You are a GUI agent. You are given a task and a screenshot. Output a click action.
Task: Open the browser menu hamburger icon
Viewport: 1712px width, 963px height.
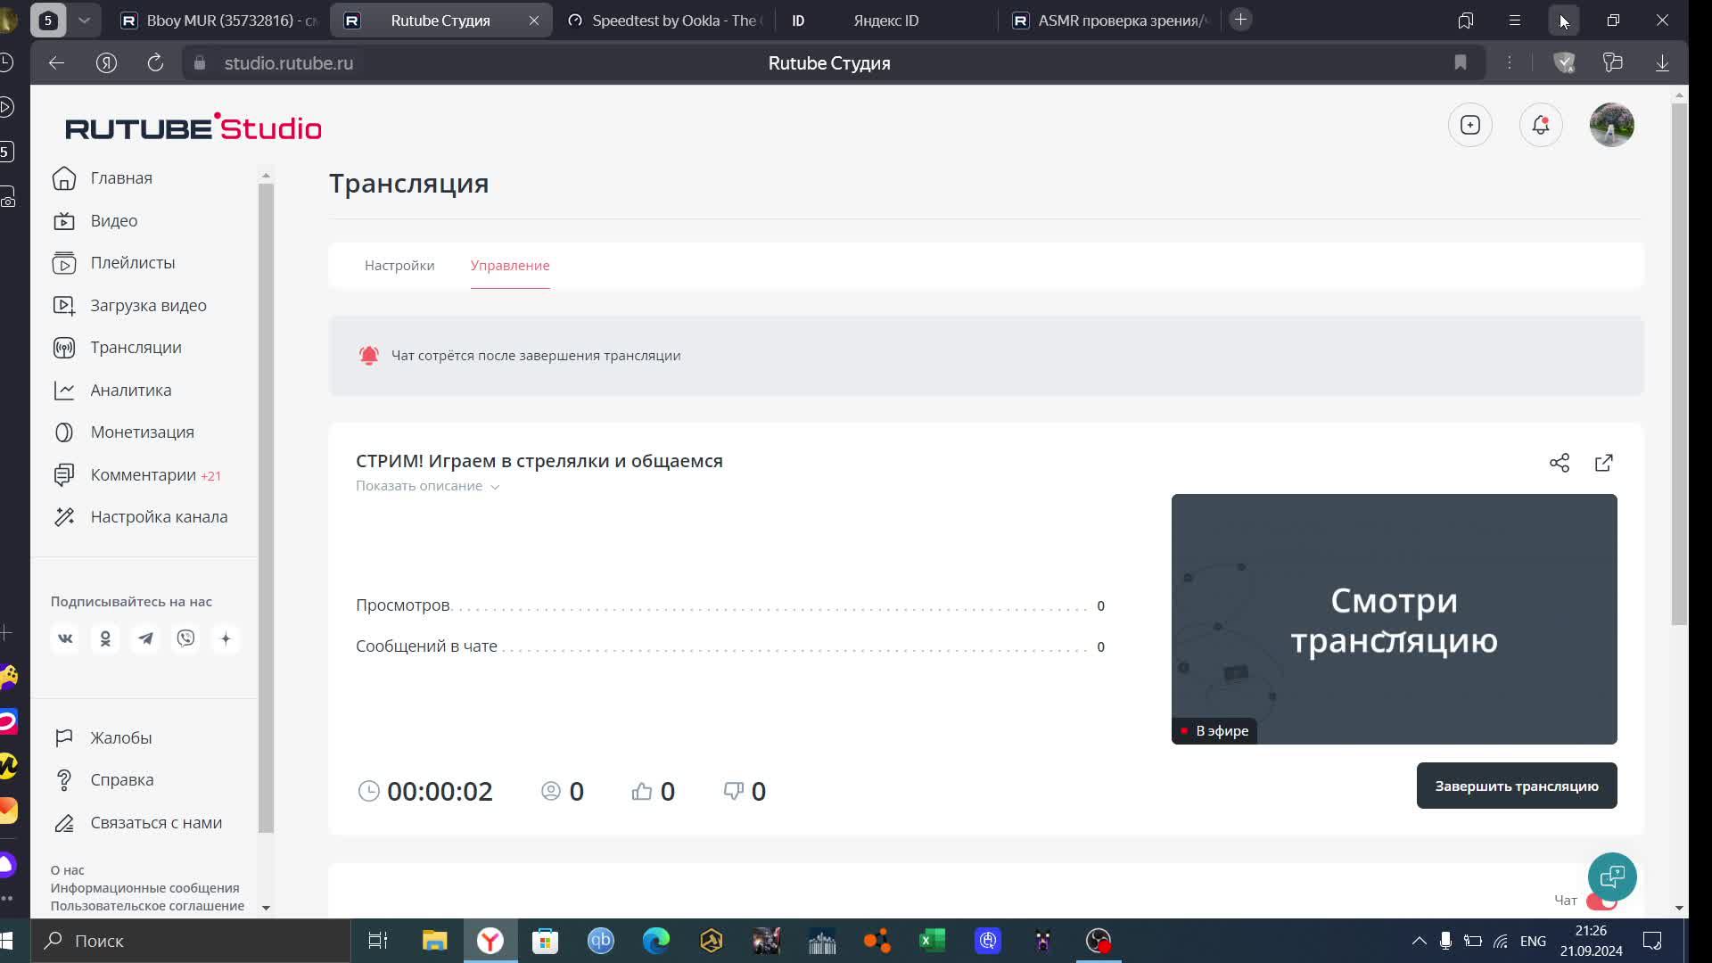pyautogui.click(x=1515, y=20)
